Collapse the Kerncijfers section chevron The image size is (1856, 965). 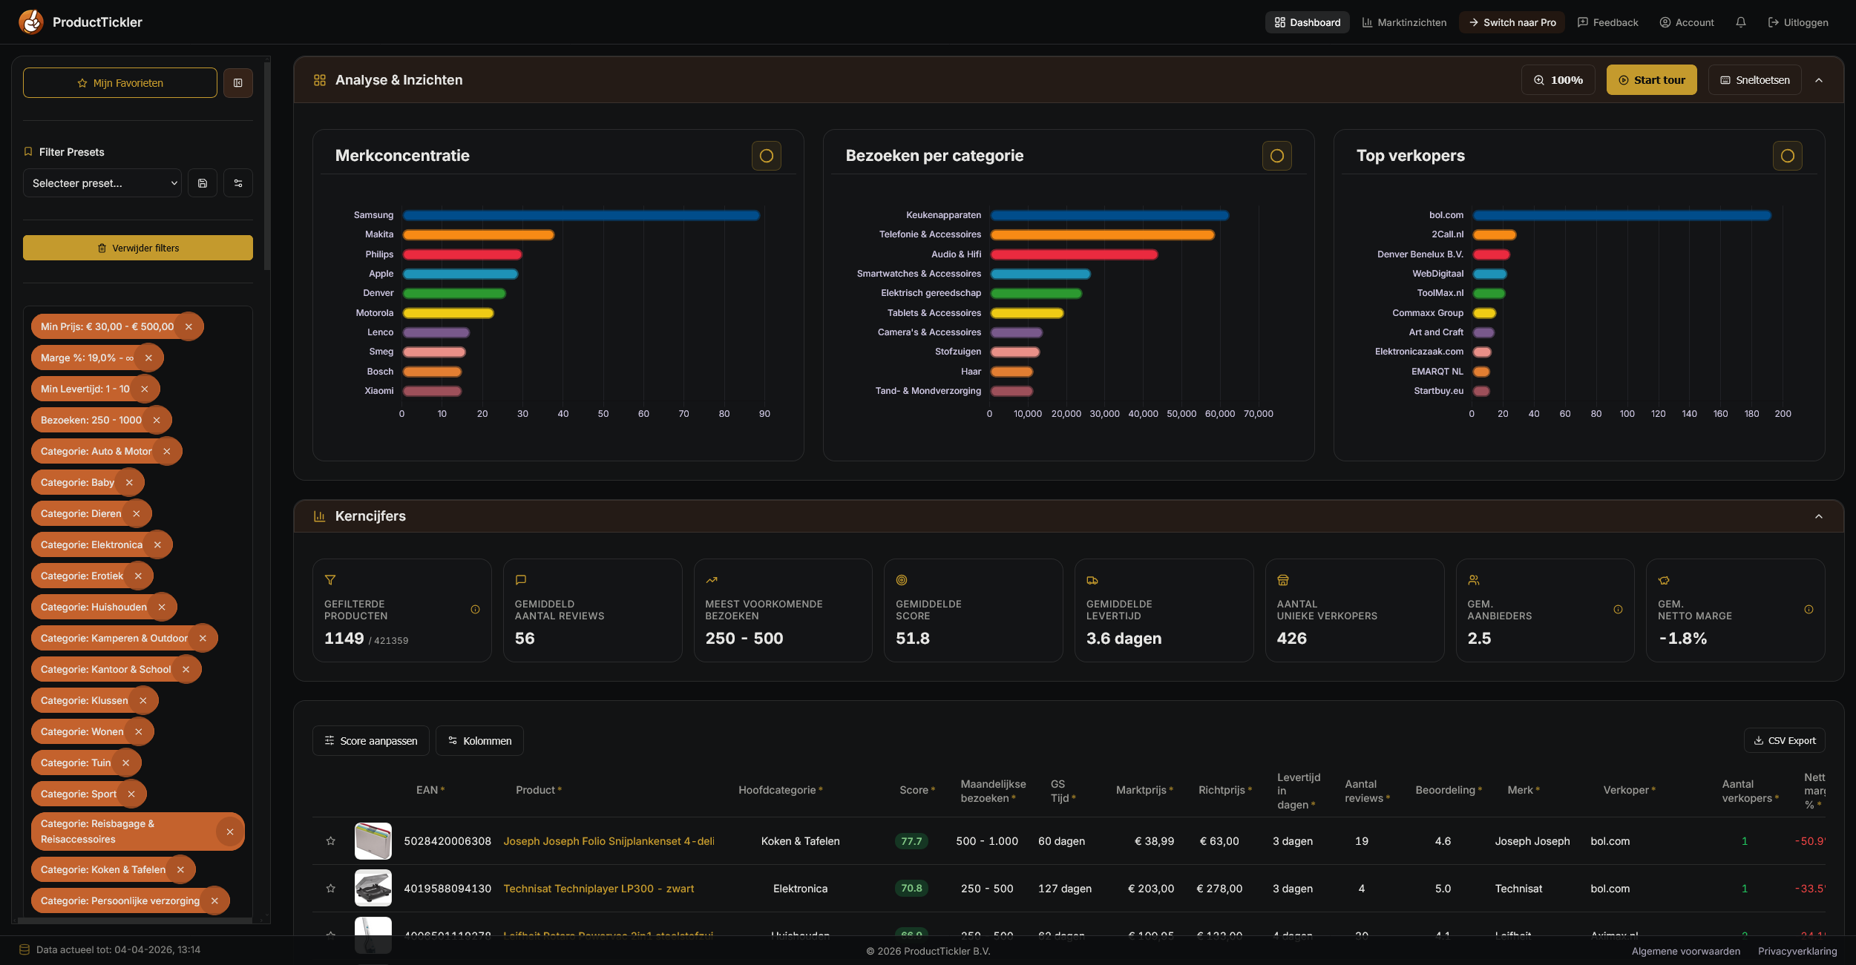click(1819, 516)
